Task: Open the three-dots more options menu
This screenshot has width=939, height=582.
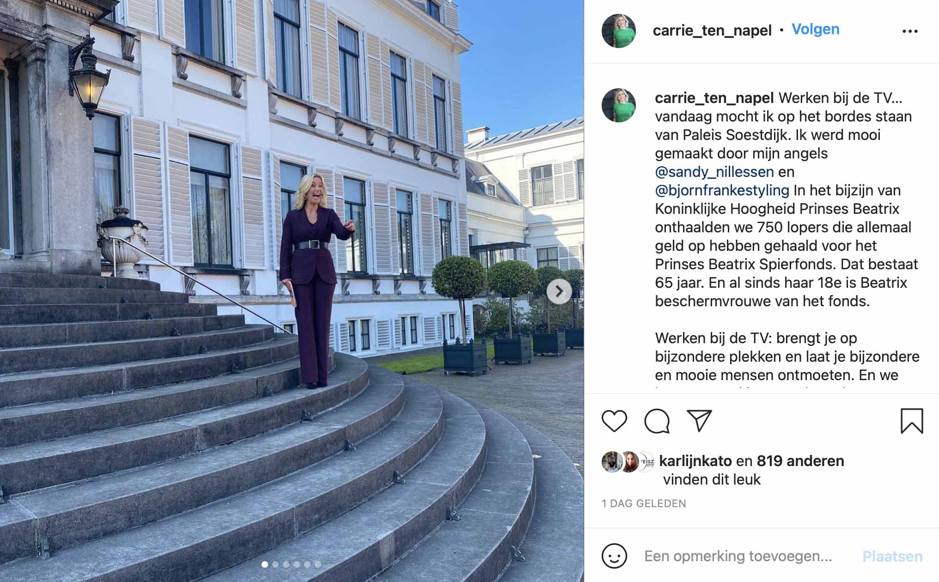Action: (910, 31)
